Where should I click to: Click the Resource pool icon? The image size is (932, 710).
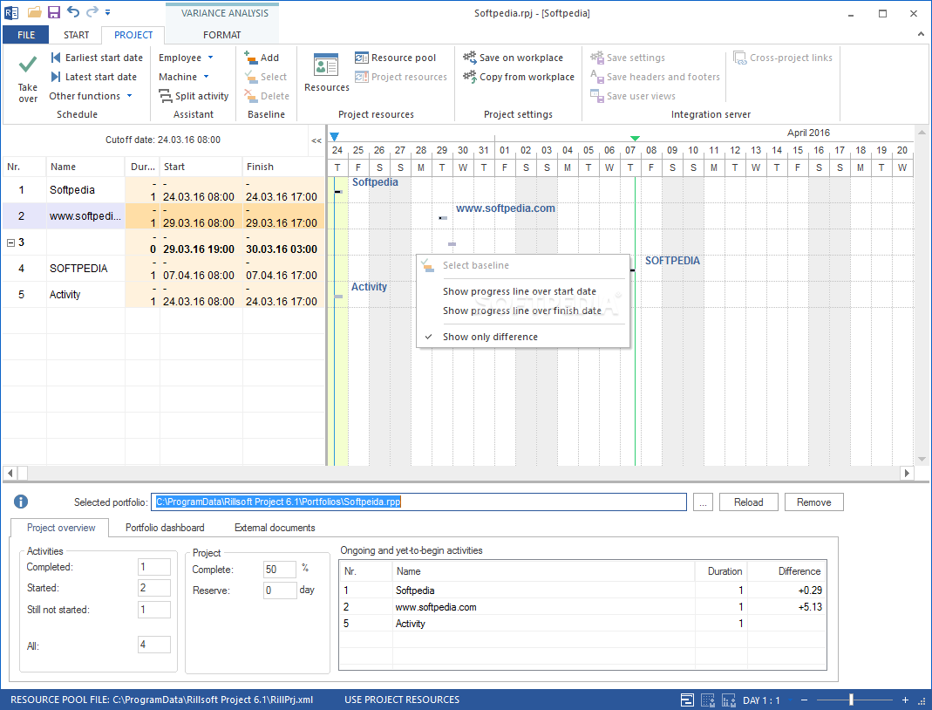[x=362, y=58]
